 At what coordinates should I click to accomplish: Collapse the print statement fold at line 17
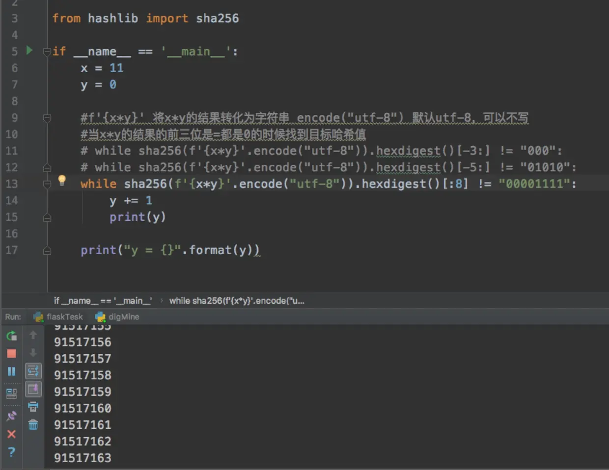tap(46, 251)
